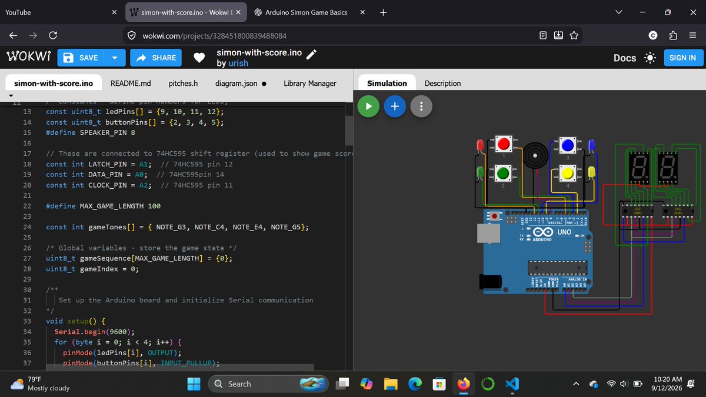This screenshot has width=706, height=397.
Task: Bookmark this page with star icon
Action: pos(574,36)
